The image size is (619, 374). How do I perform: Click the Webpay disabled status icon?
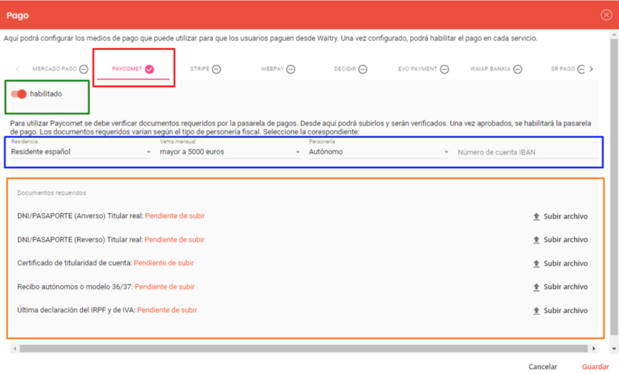click(x=291, y=69)
